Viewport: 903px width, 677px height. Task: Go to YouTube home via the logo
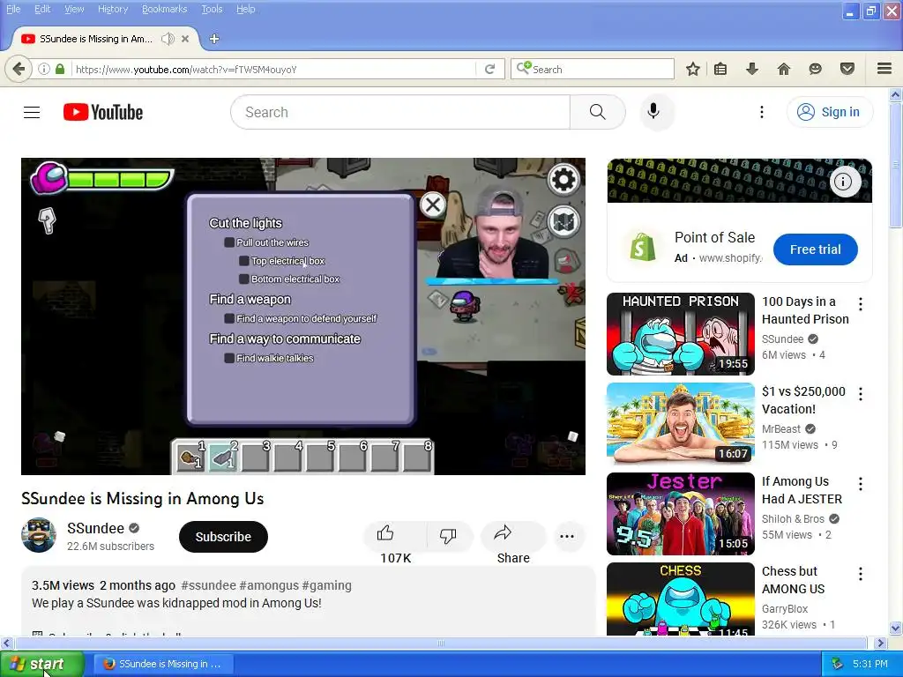[103, 112]
